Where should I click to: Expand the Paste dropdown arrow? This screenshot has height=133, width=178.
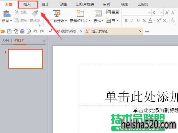point(11,21)
